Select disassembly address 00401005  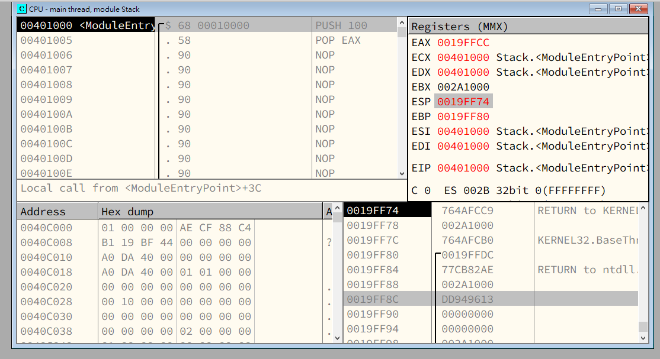[46, 40]
